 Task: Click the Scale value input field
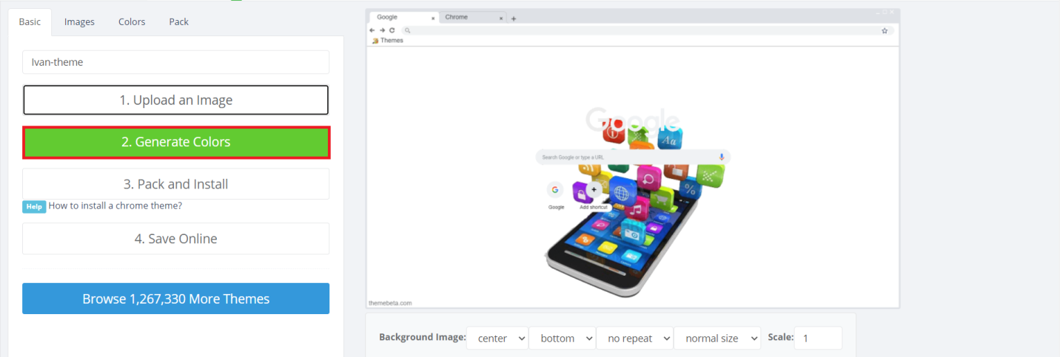818,338
